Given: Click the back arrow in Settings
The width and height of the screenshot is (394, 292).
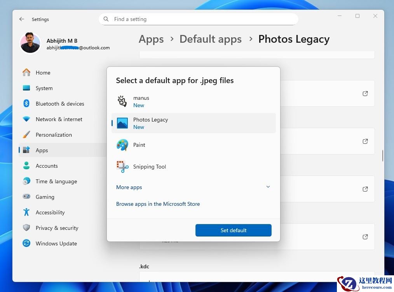Looking at the screenshot, I should pyautogui.click(x=22, y=19).
